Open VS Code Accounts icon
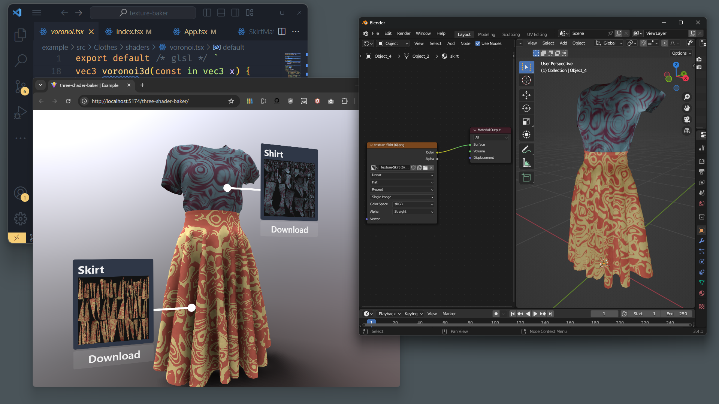This screenshot has width=719, height=404. tap(20, 194)
